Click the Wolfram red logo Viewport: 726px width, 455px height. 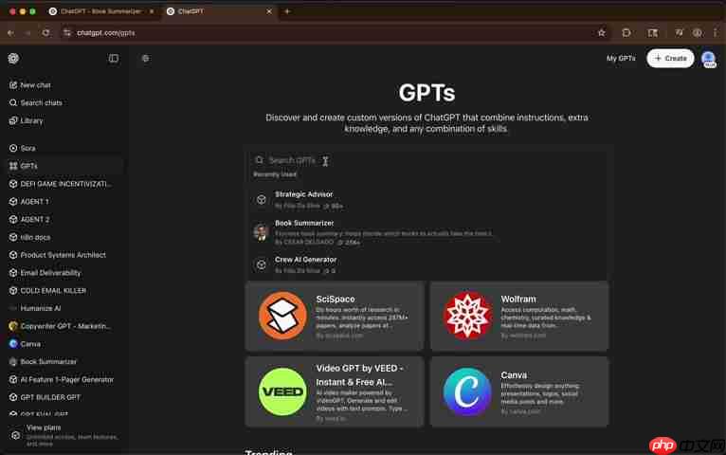click(x=467, y=317)
